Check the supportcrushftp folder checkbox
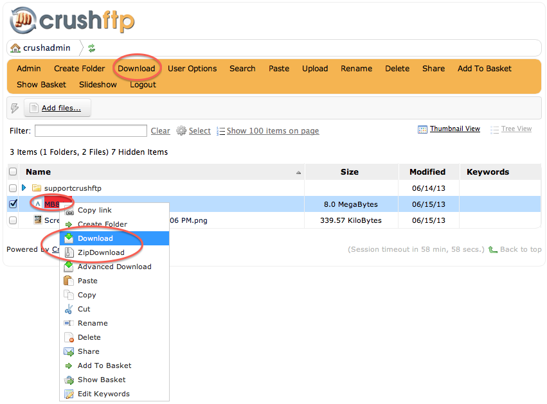This screenshot has height=404, width=547. (13, 188)
